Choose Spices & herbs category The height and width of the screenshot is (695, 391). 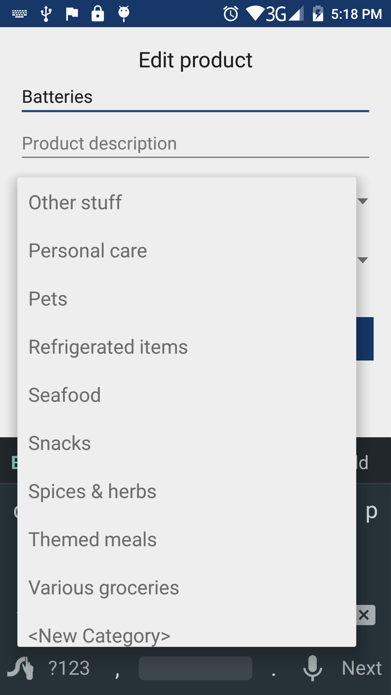[x=92, y=491]
